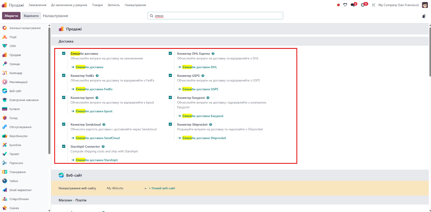The image size is (431, 212).
Task: Toggle the Конектор bpost checkbox
Action: click(x=64, y=97)
